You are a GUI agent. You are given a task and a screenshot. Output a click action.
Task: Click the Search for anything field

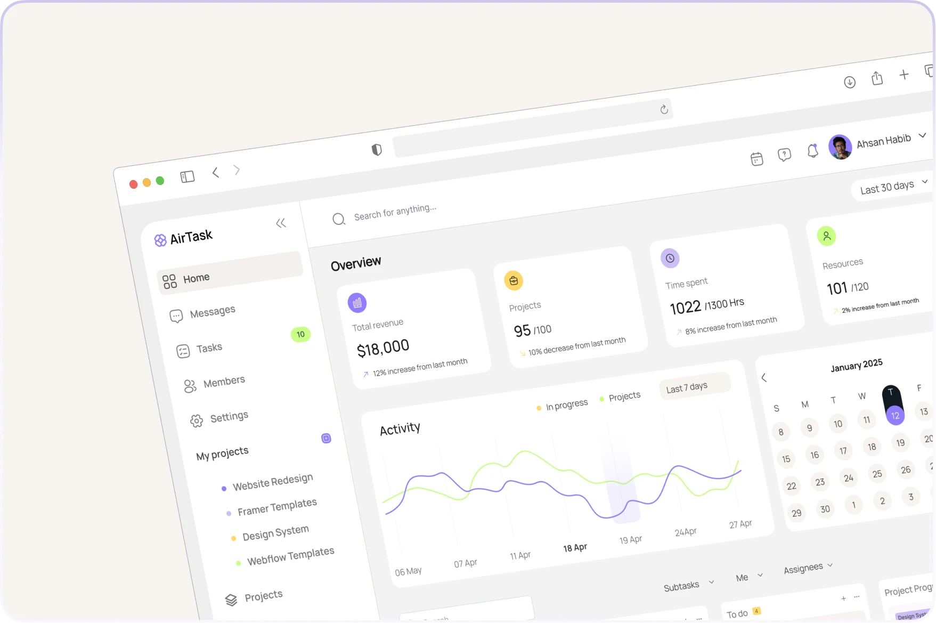pos(395,211)
